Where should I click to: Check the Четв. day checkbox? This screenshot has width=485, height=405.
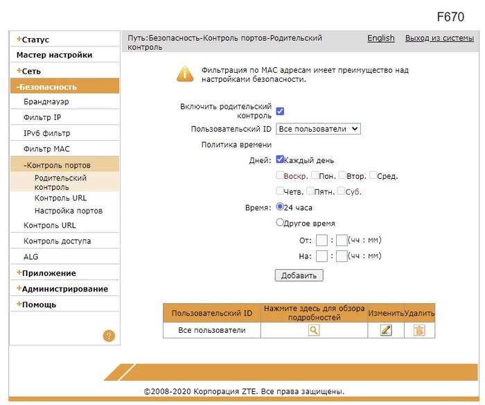pos(280,191)
